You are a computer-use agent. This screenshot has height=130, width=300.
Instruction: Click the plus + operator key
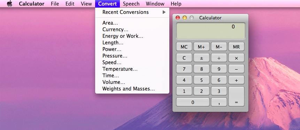236,80
